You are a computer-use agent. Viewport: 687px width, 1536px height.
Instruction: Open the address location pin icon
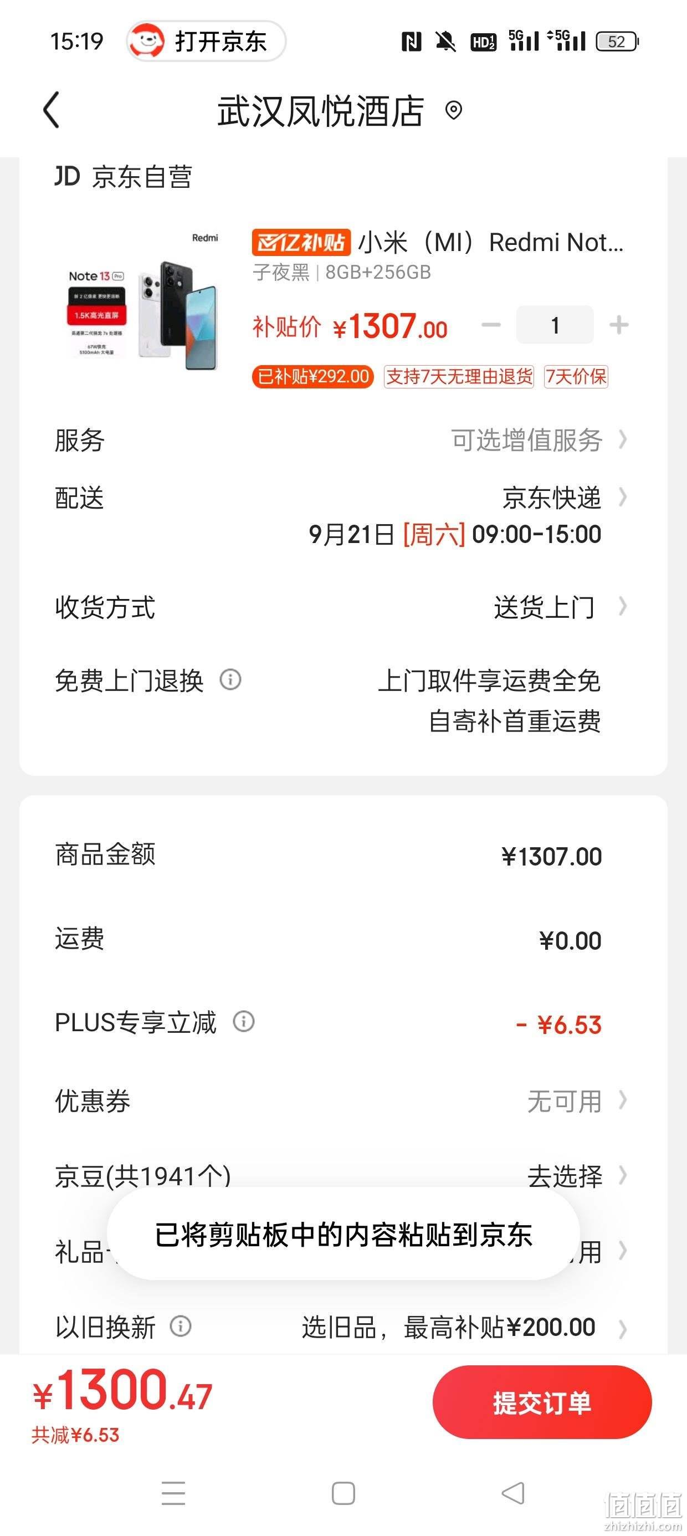[454, 110]
